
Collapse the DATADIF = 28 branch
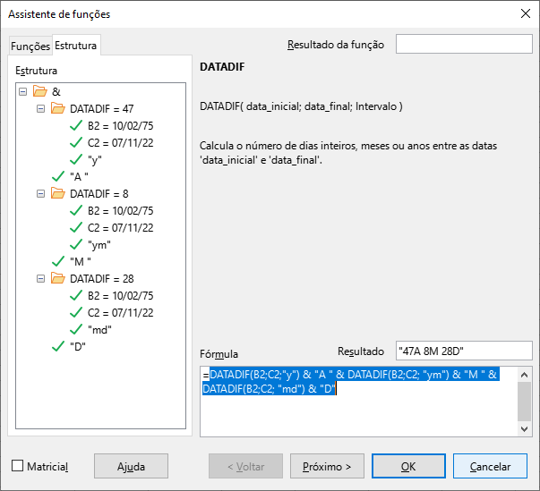click(41, 278)
